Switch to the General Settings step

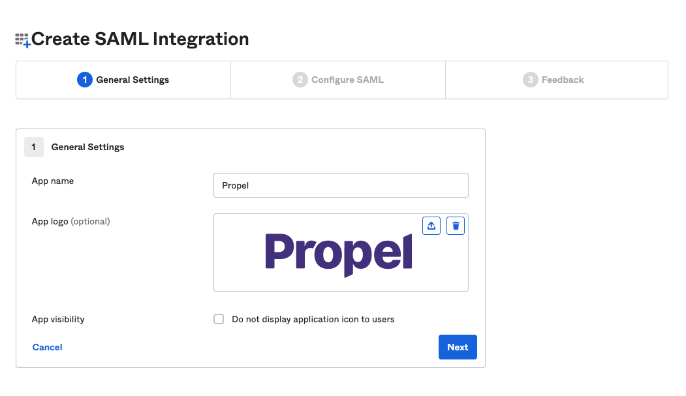click(123, 80)
